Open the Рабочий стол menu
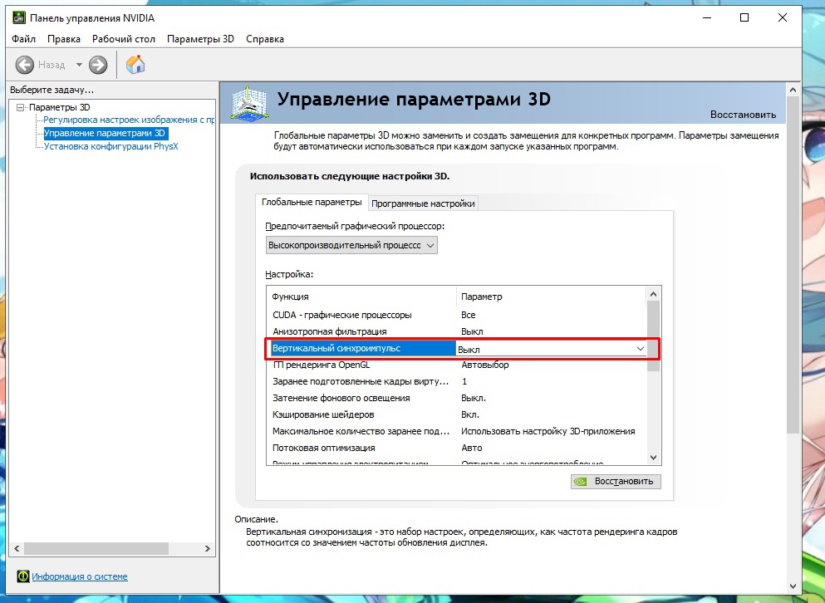Image resolution: width=825 pixels, height=603 pixels. tap(124, 39)
